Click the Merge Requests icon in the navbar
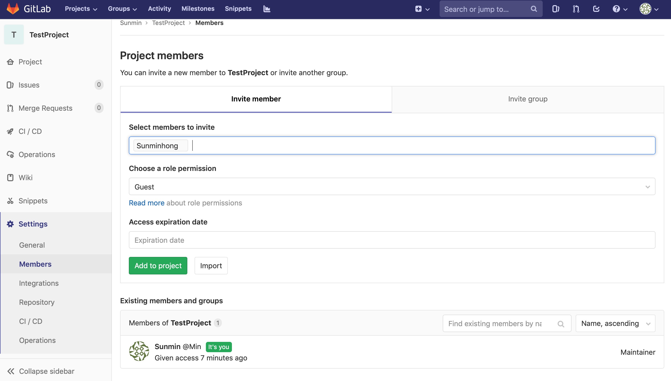Image resolution: width=671 pixels, height=381 pixels. (x=576, y=9)
